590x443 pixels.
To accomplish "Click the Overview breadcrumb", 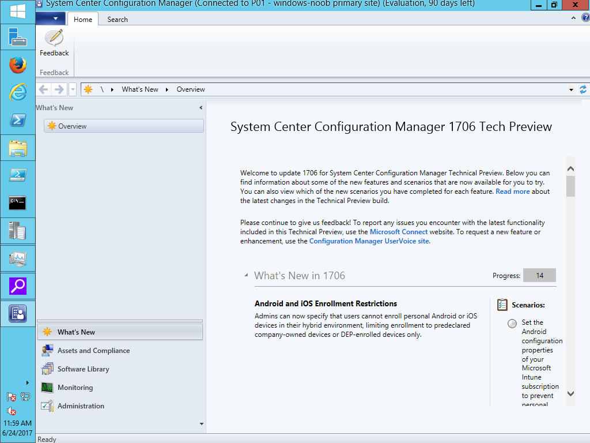I will pos(190,89).
